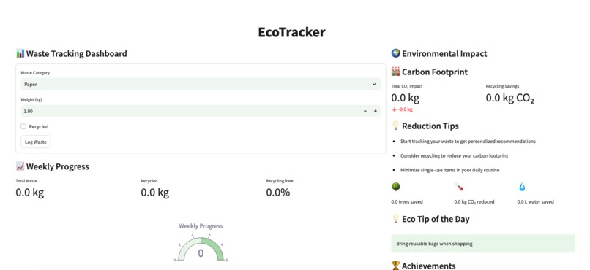
Task: Click the Waste Category field label
Action: click(35, 73)
